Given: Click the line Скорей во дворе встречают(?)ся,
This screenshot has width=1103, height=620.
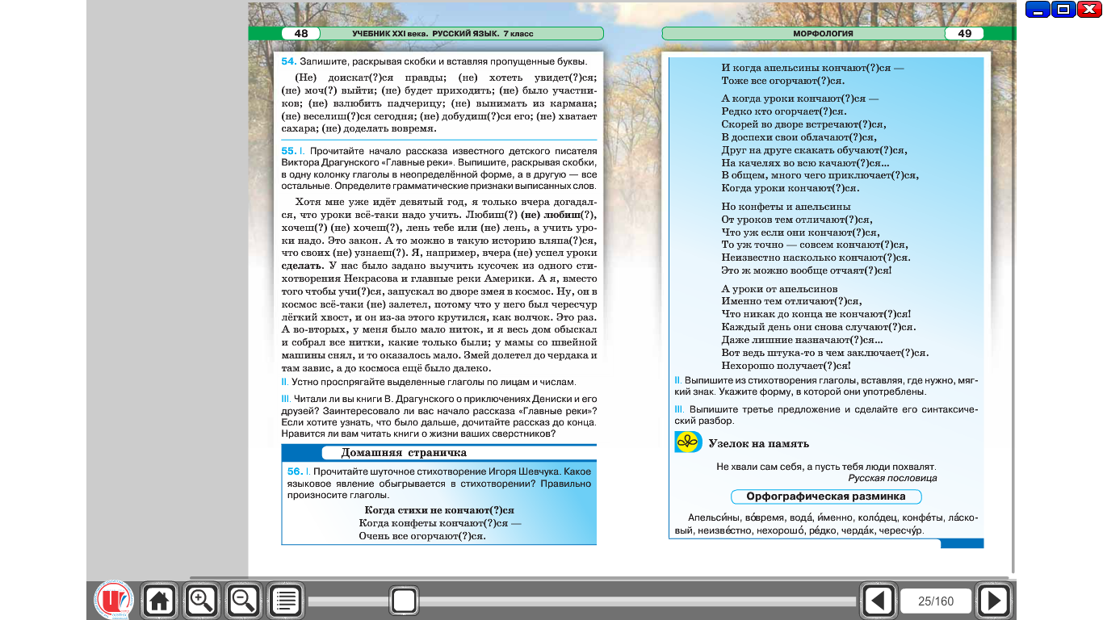Looking at the screenshot, I should click(x=804, y=124).
